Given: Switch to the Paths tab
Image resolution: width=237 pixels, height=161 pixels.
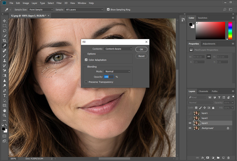Looking at the screenshot, I should pyautogui.click(x=214, y=91).
